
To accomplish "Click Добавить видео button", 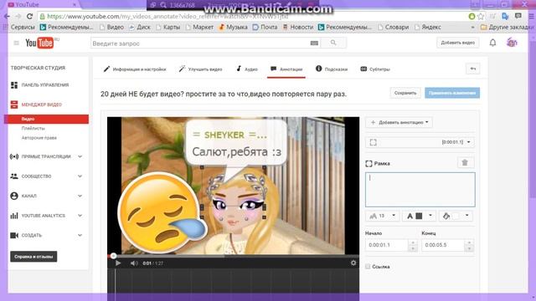I will pos(458,43).
